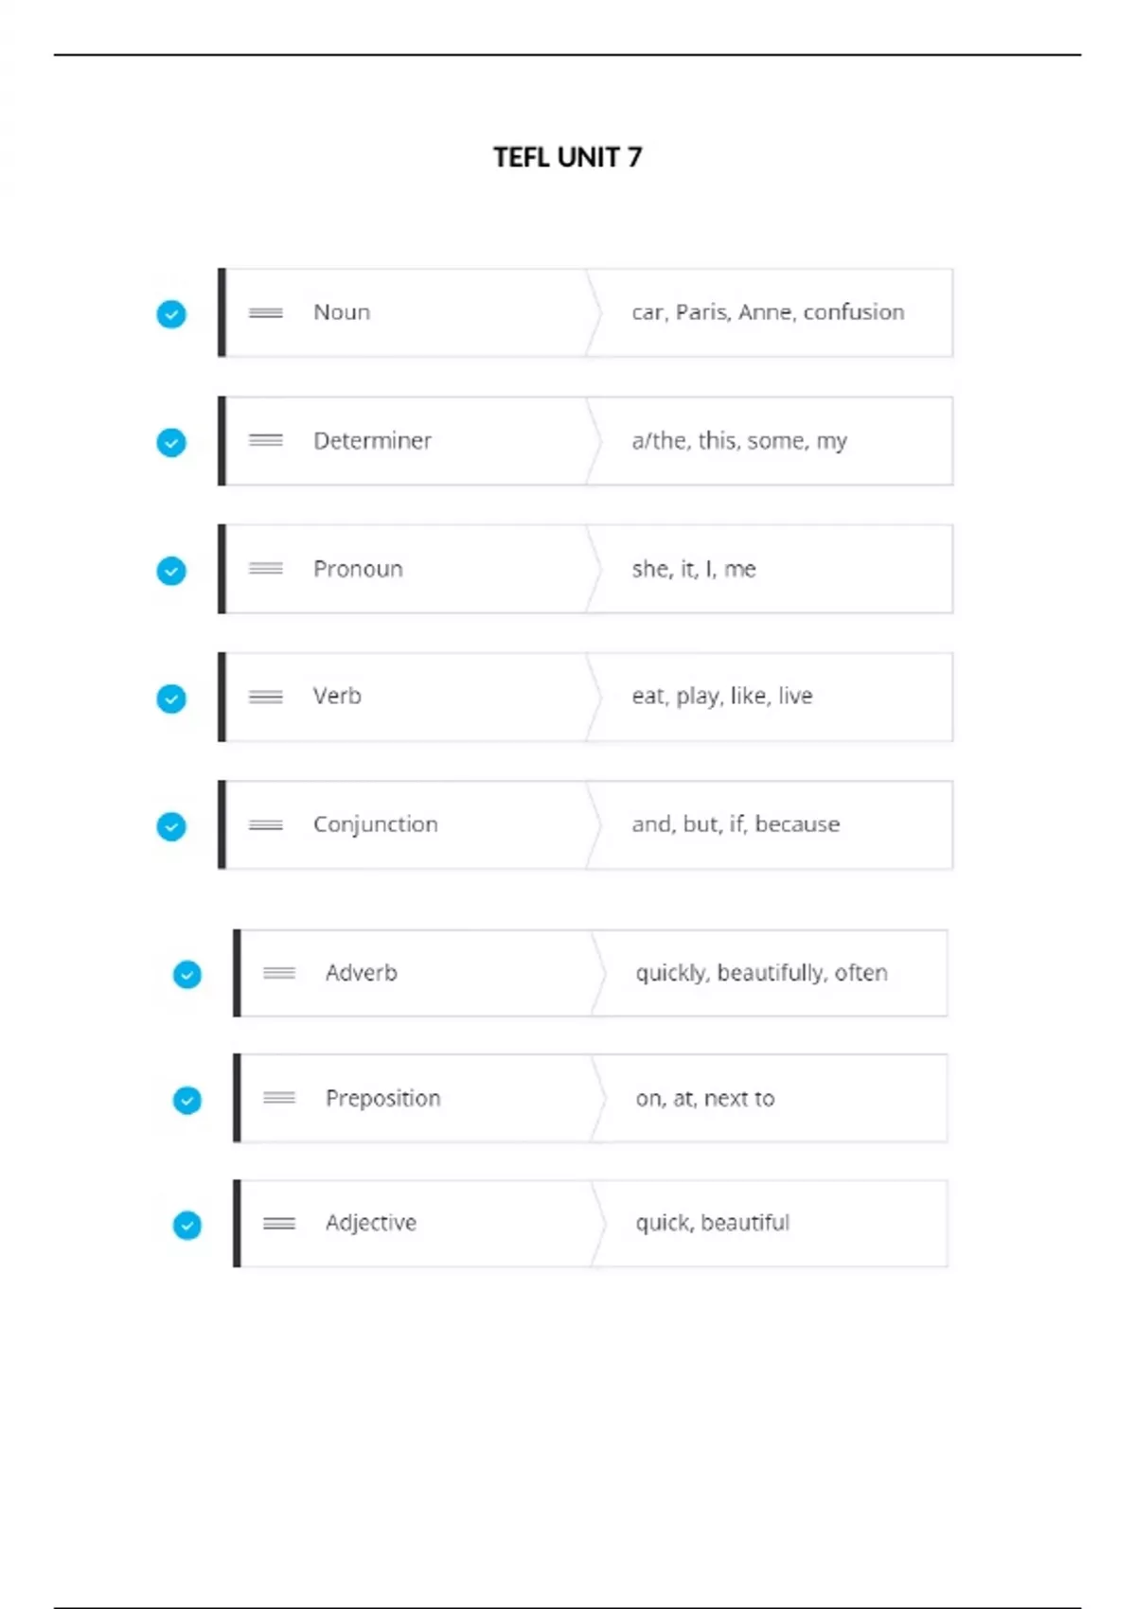The height and width of the screenshot is (1609, 1136).
Task: Select the Pronoun label
Action: click(358, 569)
